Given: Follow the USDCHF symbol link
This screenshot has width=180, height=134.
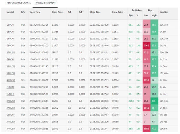Looking at the screenshot, I should pos(10,115).
